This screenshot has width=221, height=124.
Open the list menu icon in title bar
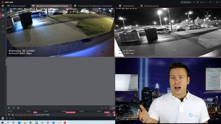[x=194, y=2]
